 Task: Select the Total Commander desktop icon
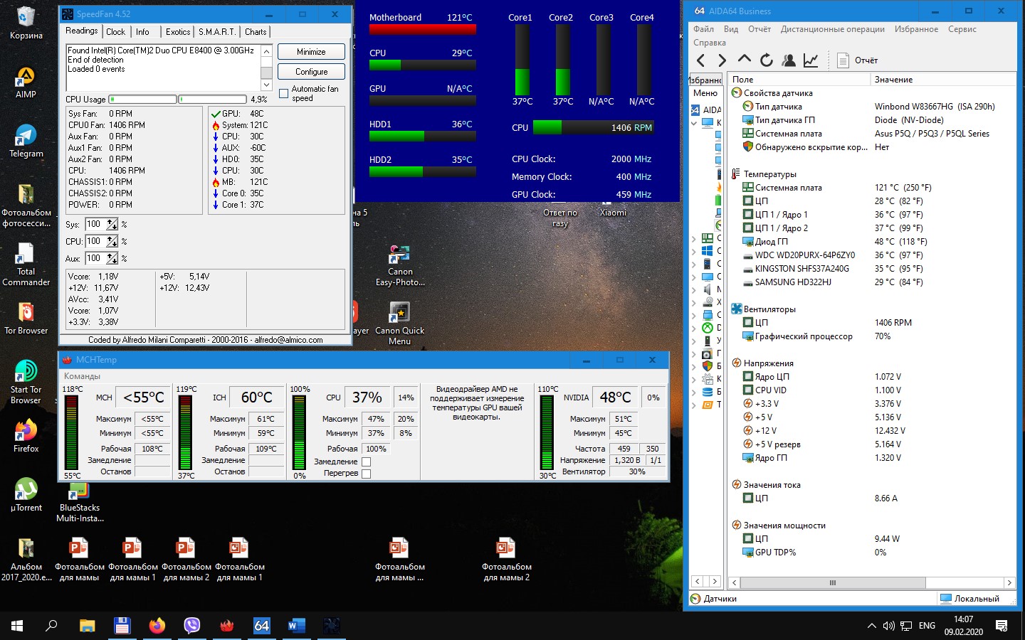click(26, 265)
